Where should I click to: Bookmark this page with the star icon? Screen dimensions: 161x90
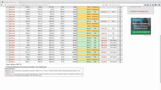[145, 5]
